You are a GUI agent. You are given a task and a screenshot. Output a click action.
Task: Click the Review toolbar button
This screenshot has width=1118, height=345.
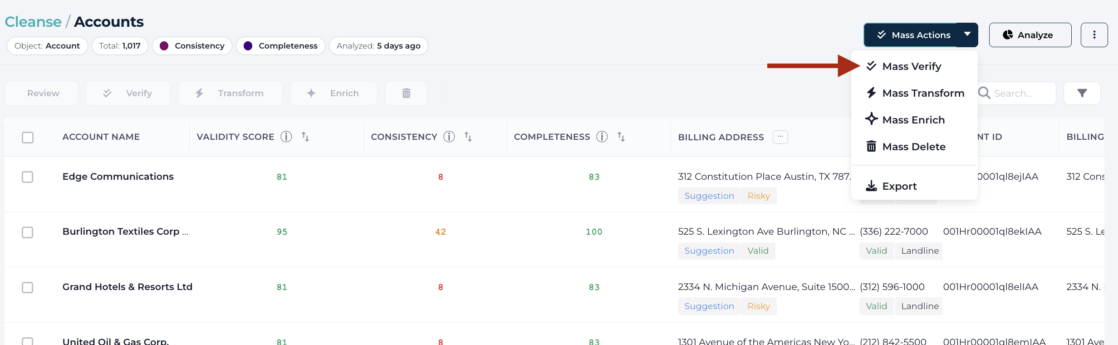42,93
